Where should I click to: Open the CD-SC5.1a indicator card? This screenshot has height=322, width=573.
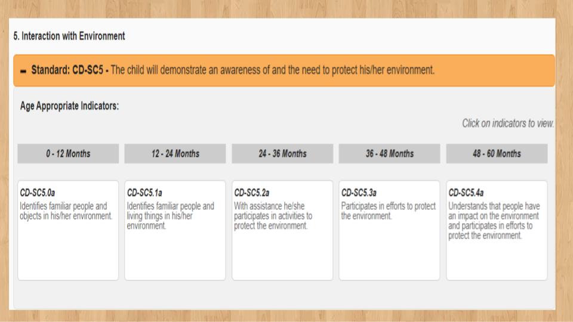175,230
